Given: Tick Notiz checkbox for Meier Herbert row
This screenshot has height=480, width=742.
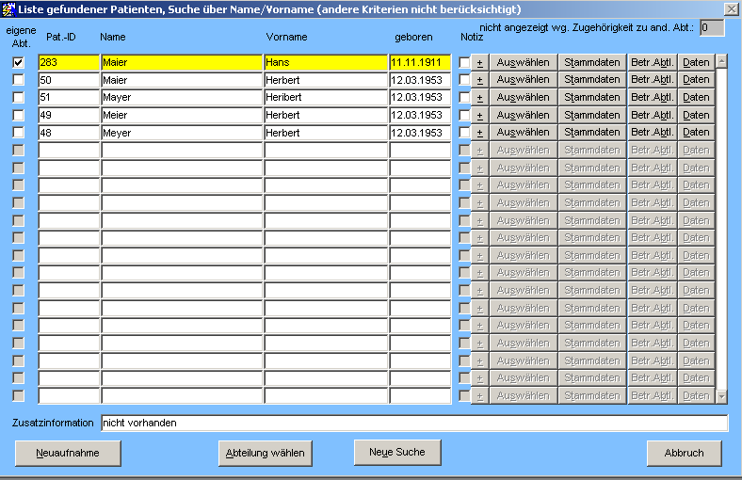Looking at the screenshot, I should [464, 115].
